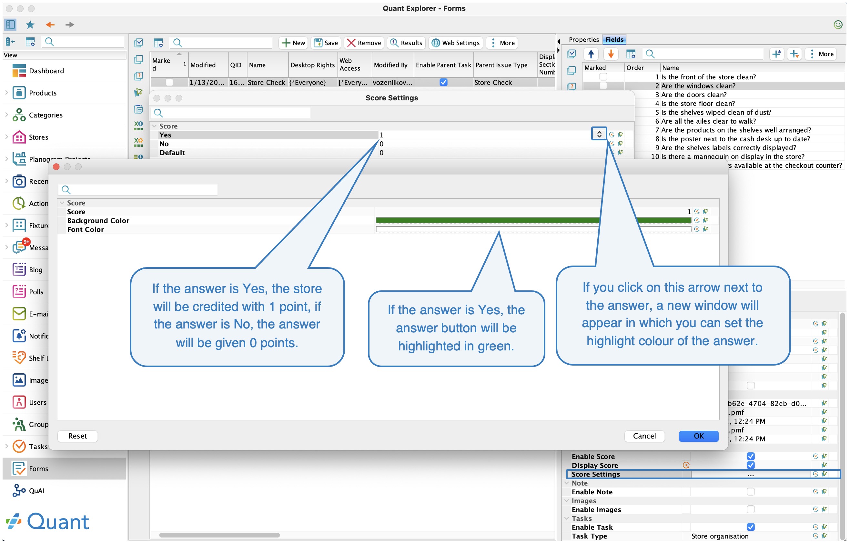The height and width of the screenshot is (544, 850).
Task: Confirm the dialog with OK
Action: [x=698, y=436]
